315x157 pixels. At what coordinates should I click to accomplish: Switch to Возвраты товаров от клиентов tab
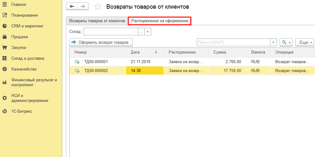(97, 21)
